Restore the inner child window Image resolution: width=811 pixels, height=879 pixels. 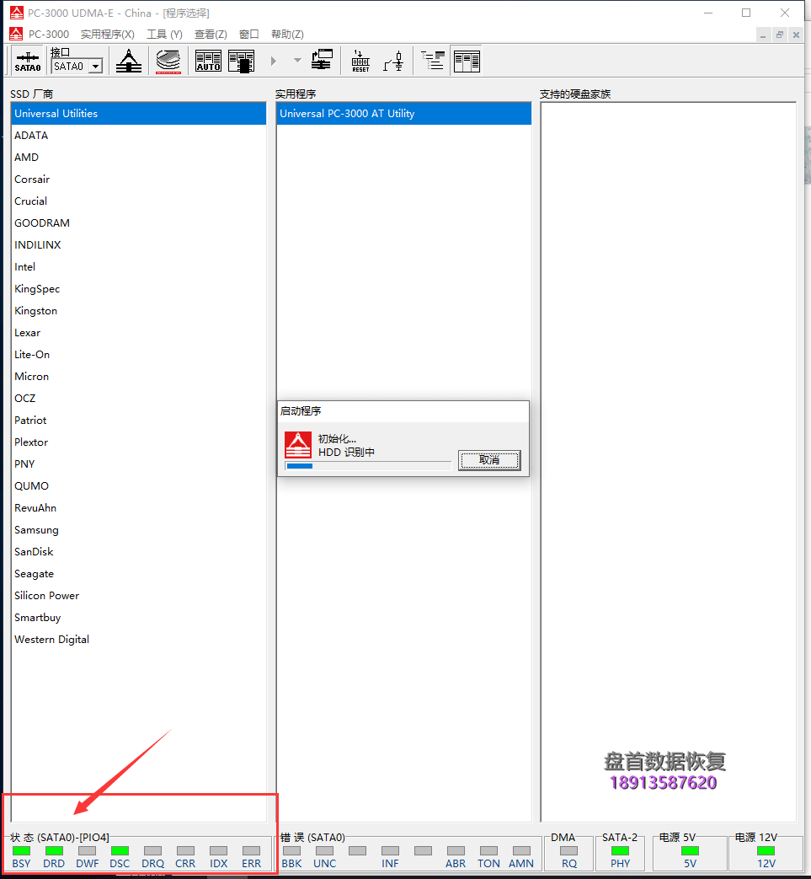tap(779, 35)
